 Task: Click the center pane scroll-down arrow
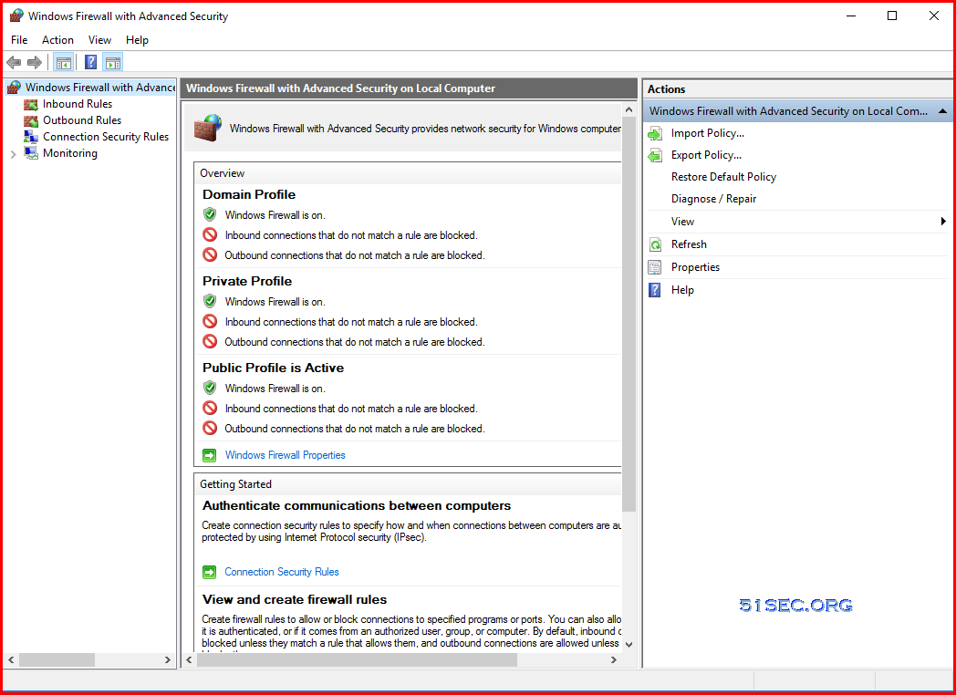(x=629, y=644)
